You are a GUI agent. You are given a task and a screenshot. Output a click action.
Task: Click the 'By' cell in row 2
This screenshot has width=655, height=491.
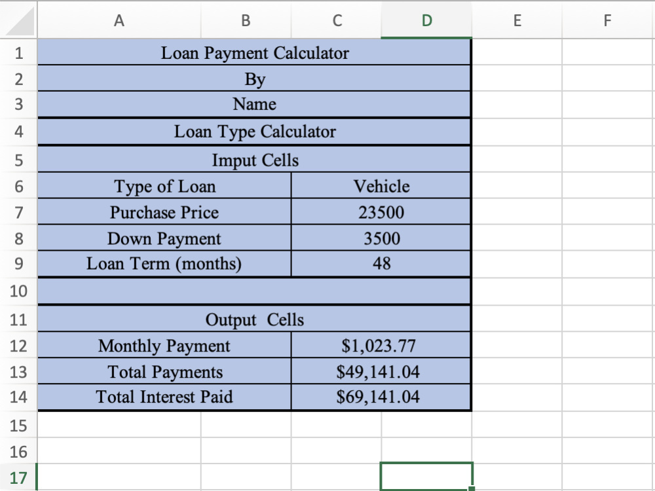(x=254, y=79)
